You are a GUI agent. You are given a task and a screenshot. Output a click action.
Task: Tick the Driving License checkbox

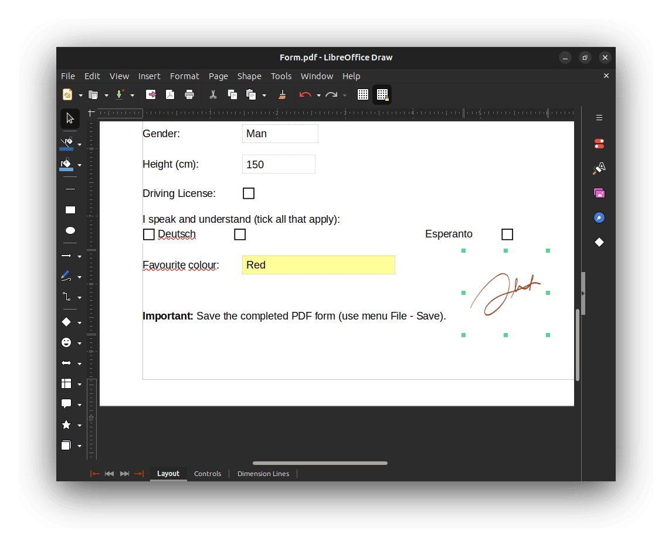coord(249,193)
